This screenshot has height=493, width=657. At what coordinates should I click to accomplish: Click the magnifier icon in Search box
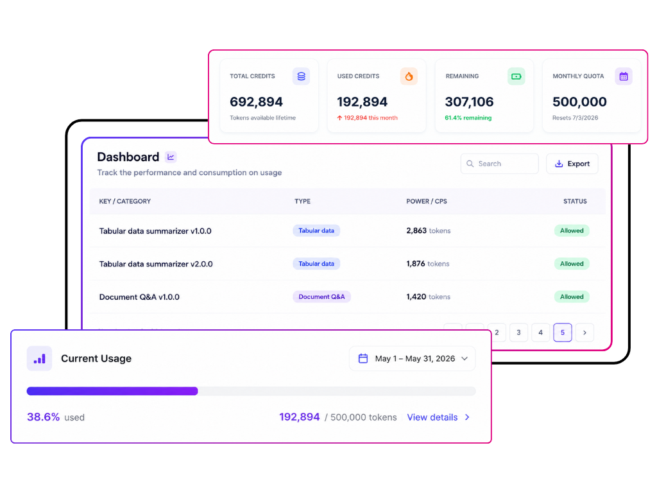(470, 164)
